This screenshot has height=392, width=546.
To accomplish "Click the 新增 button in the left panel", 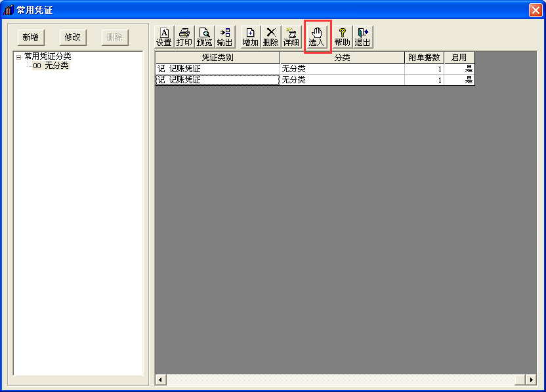I will pos(31,37).
